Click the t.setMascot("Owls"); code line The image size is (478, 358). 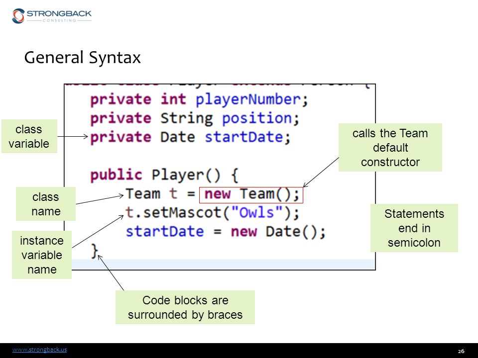[x=213, y=213]
